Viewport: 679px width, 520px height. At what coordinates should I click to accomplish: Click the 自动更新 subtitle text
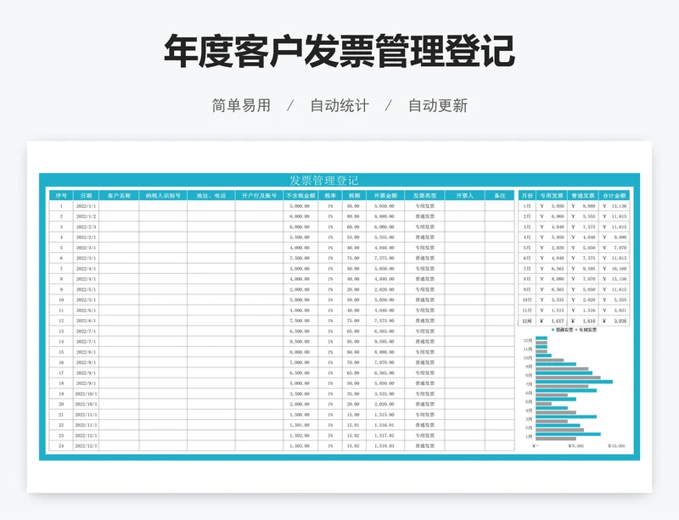pyautogui.click(x=438, y=105)
